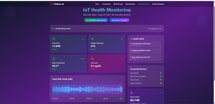The width and height of the screenshot is (215, 104).
Task: Click the Sleep Tracker device row
Action: click(146, 80)
